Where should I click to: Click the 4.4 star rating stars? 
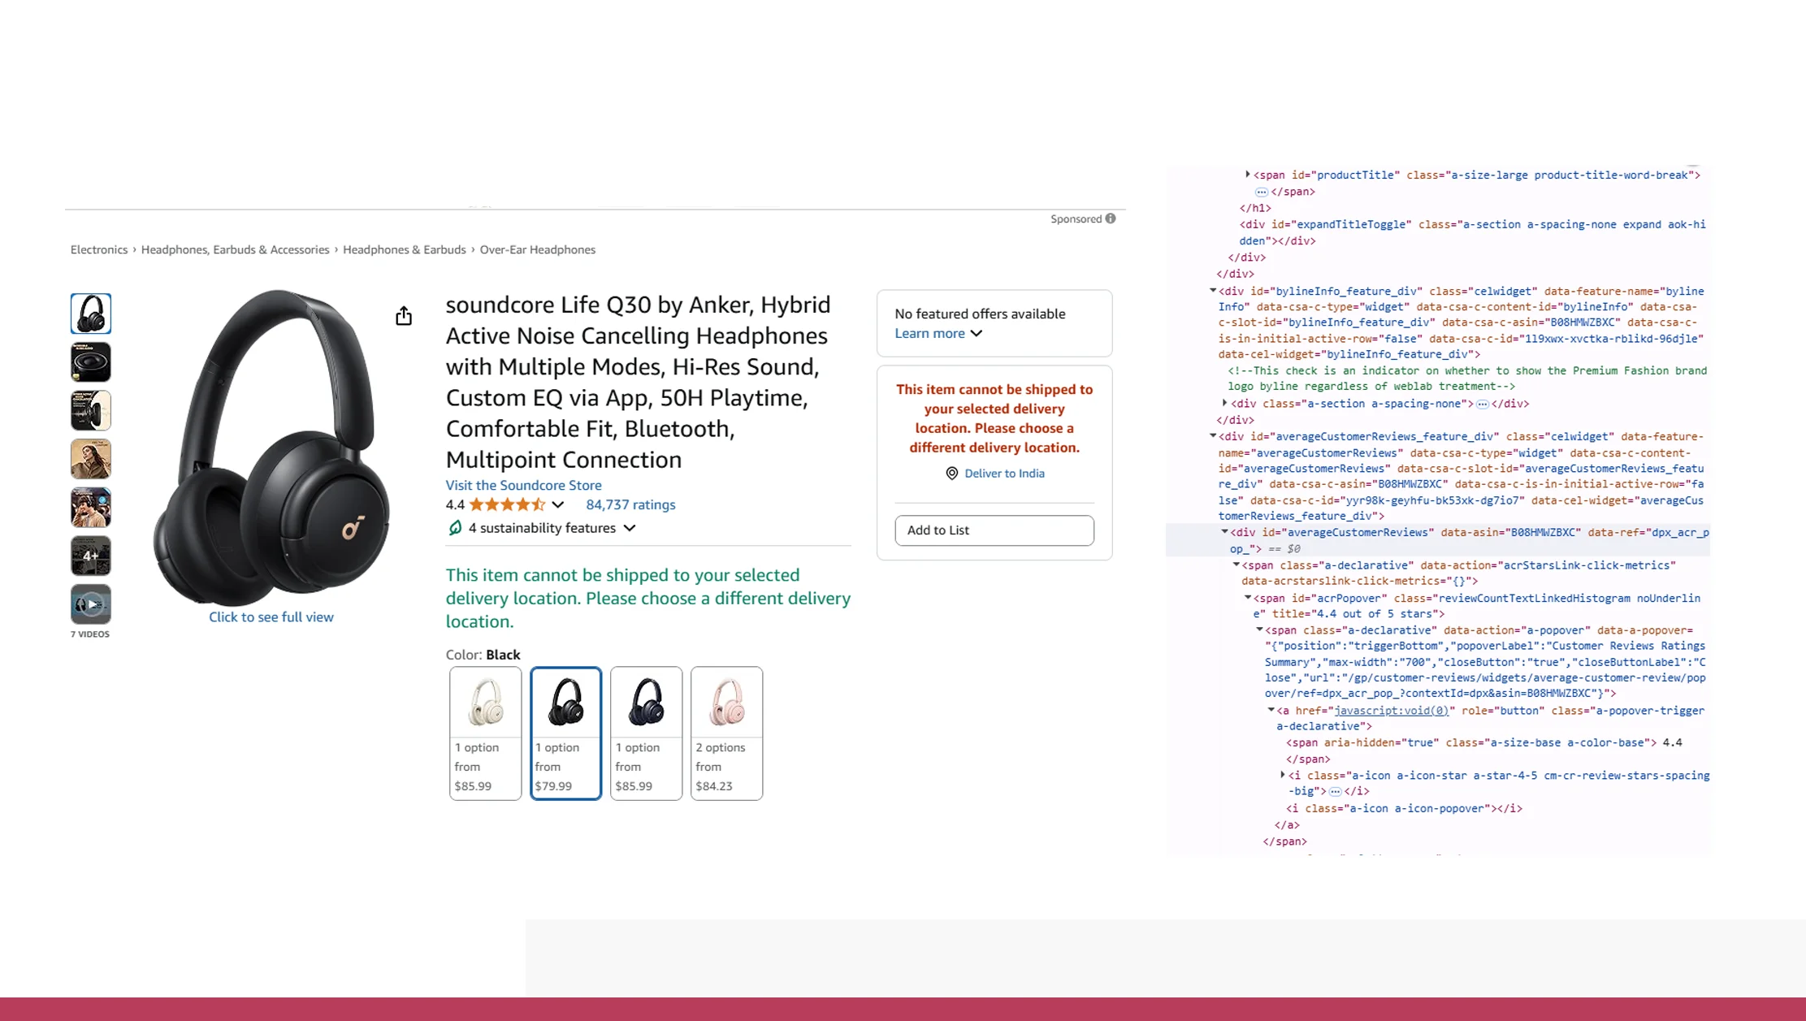(x=508, y=504)
